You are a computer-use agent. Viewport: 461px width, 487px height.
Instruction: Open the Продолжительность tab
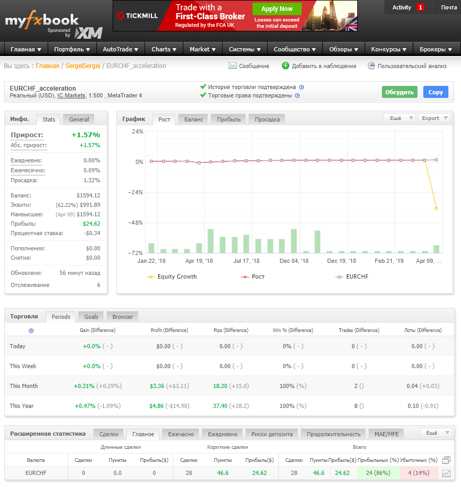point(334,434)
